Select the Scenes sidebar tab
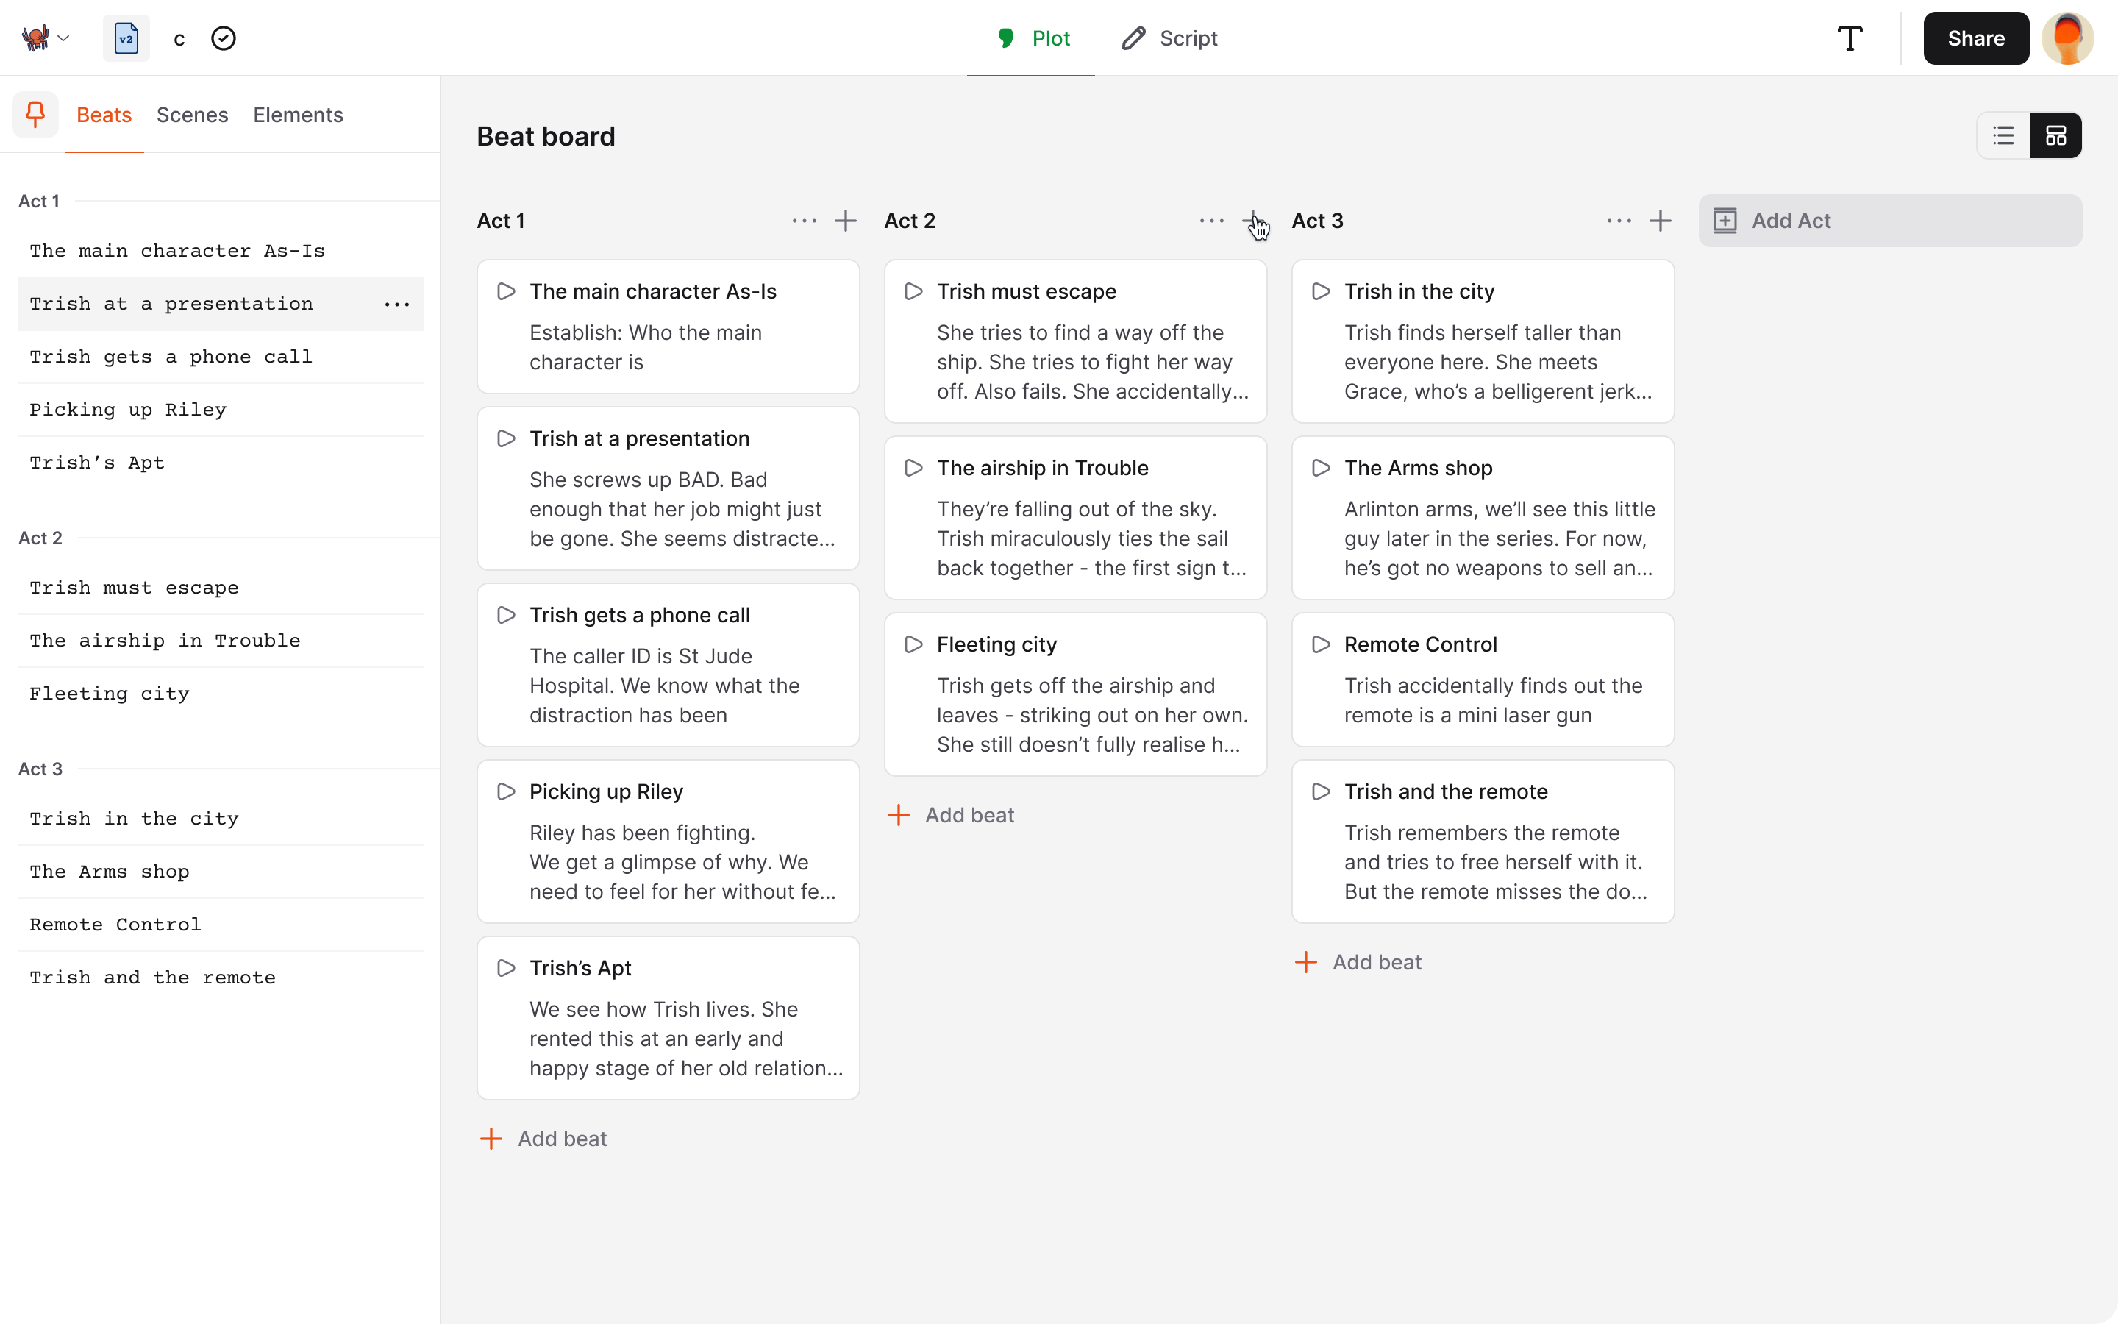 [x=192, y=115]
